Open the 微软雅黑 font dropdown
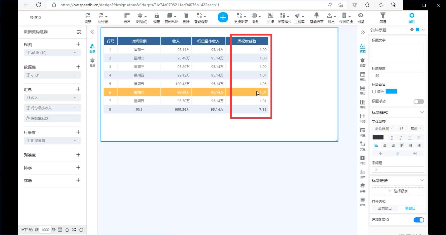The width and height of the screenshot is (446, 235). 384,129
